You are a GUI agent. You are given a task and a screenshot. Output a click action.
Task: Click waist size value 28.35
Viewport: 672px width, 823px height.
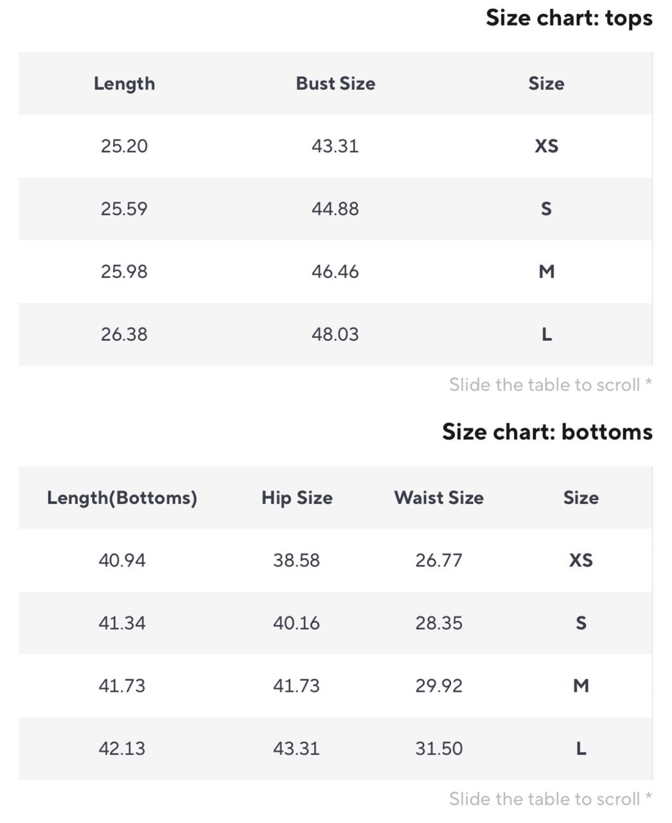[x=439, y=623]
